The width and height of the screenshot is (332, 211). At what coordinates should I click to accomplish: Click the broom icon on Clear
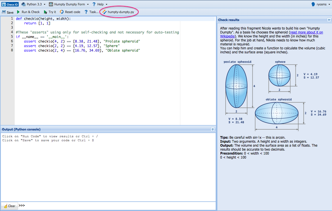click(6, 206)
